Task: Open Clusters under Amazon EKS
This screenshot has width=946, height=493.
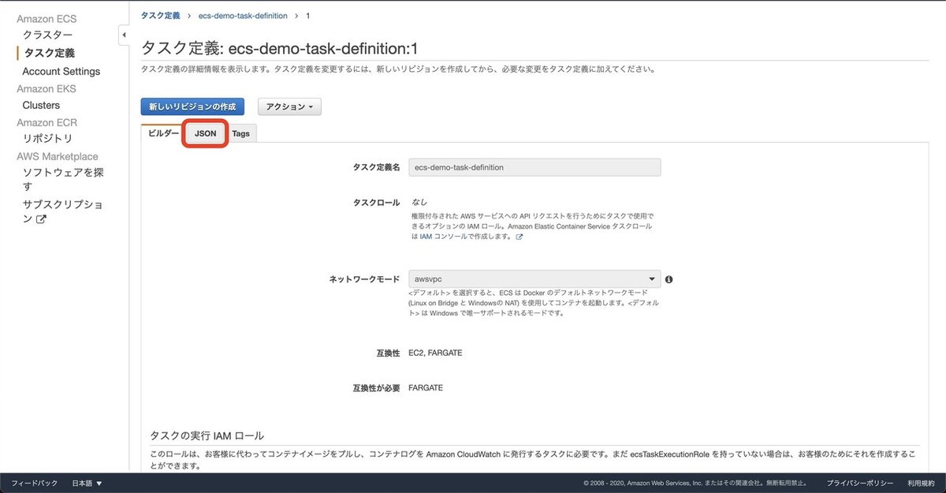Action: tap(41, 105)
